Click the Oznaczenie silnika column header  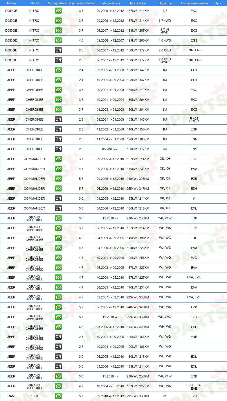194,3
